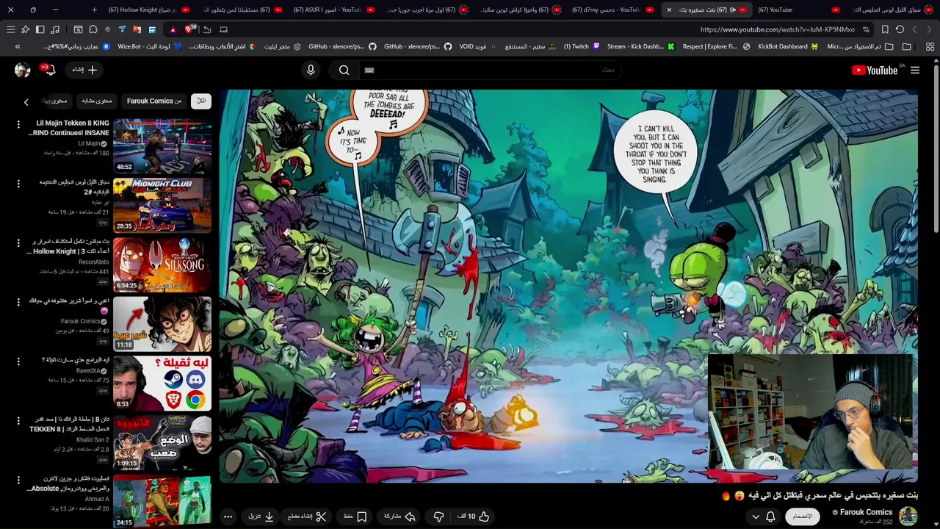
Task: Create a clip with scissors icon
Action: coord(307,517)
